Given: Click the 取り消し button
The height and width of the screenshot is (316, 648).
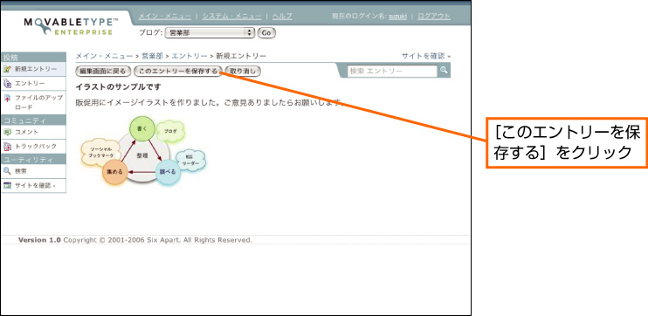Looking at the screenshot, I should pos(243,71).
